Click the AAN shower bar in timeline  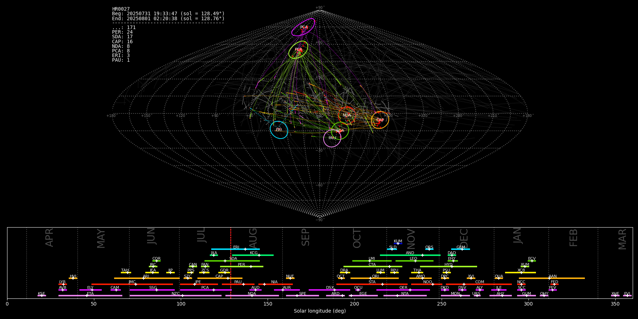552,278
